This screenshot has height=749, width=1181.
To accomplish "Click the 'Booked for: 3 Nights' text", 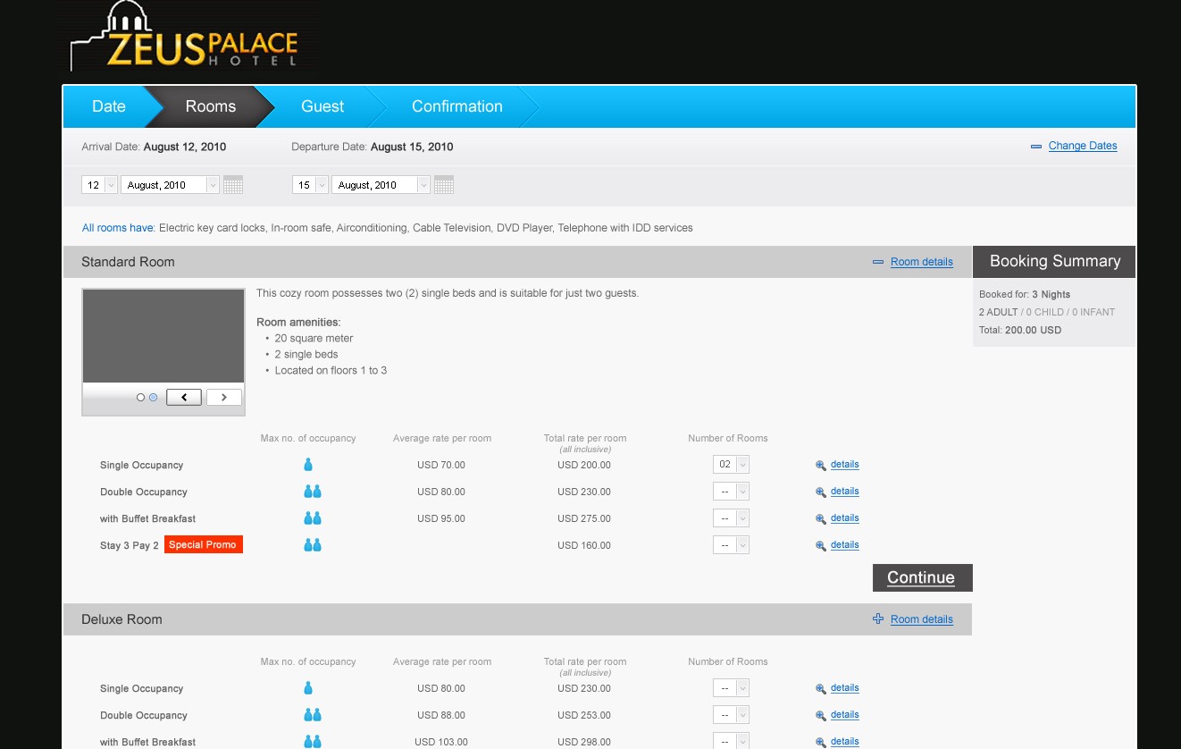I will [x=1025, y=294].
